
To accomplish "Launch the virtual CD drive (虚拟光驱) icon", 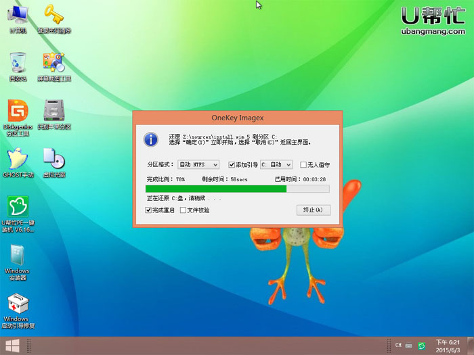I will pos(53,160).
